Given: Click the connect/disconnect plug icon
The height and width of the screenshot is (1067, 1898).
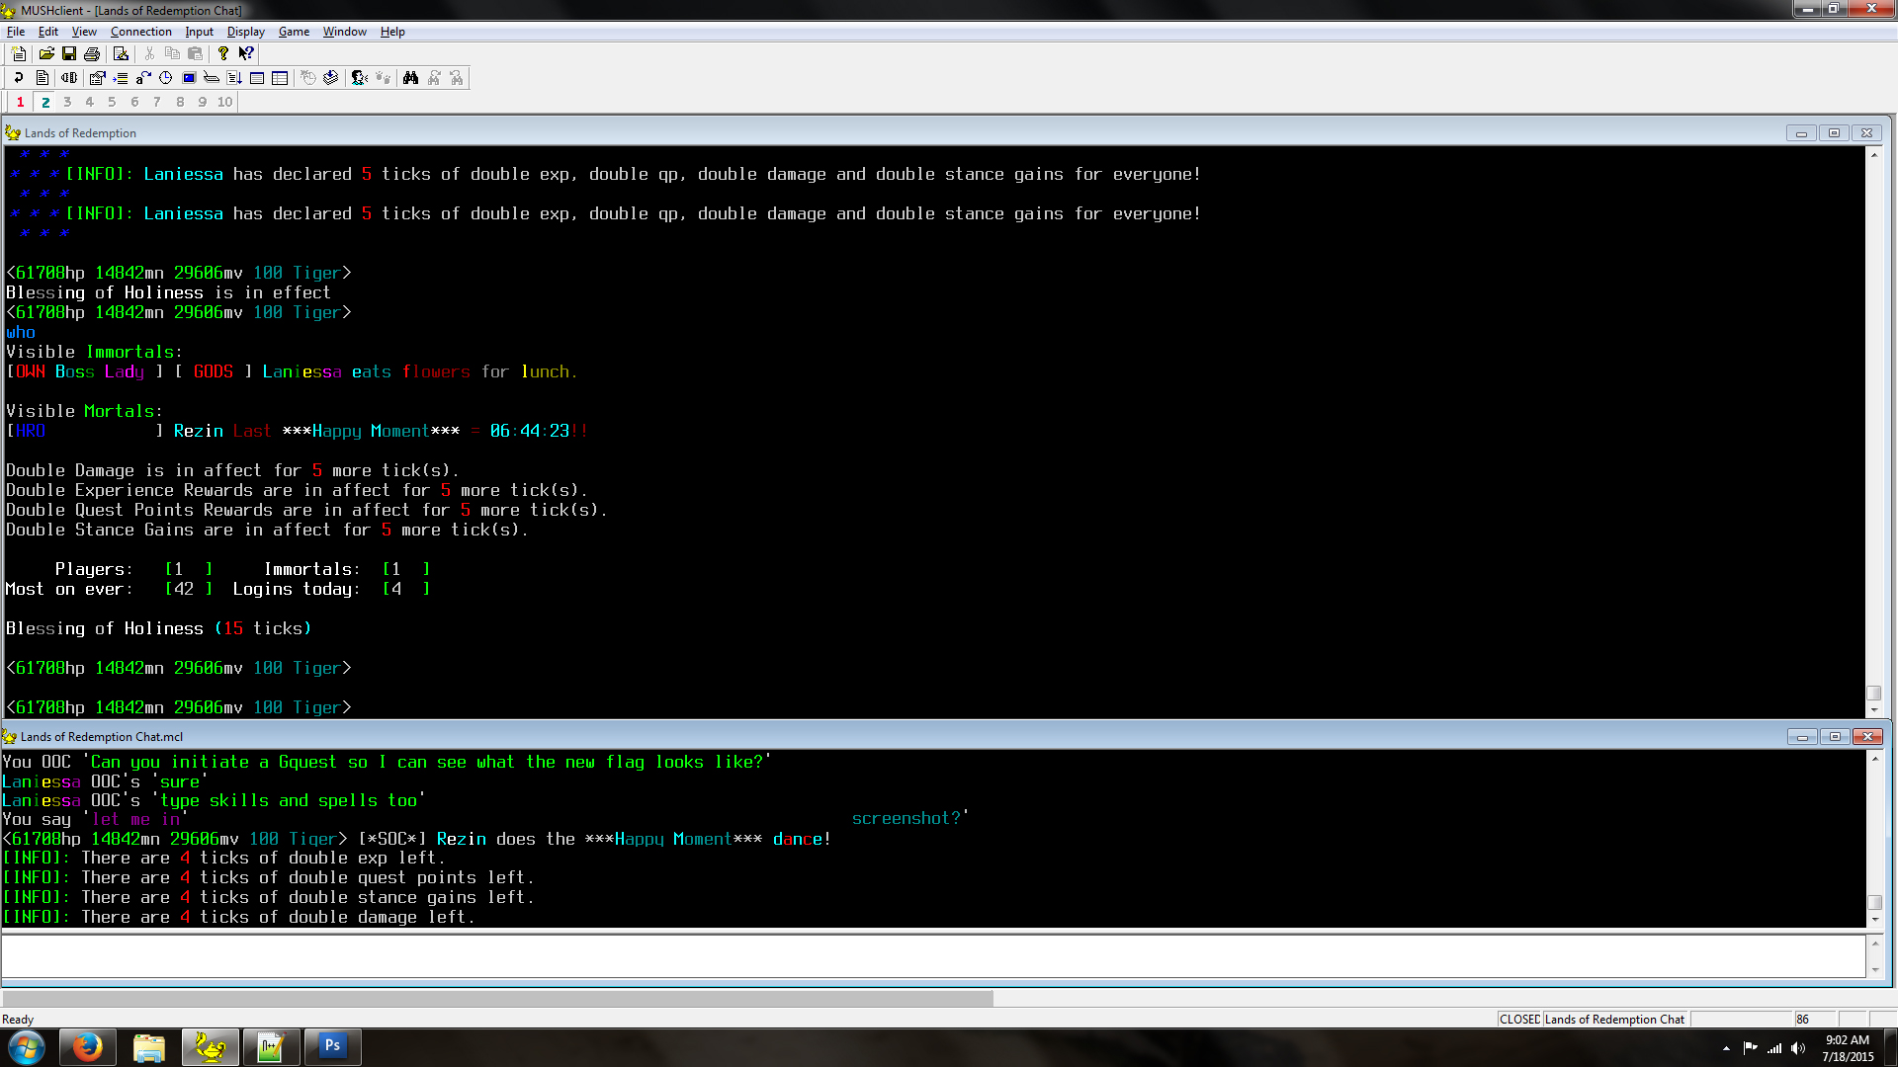Looking at the screenshot, I should 69,77.
